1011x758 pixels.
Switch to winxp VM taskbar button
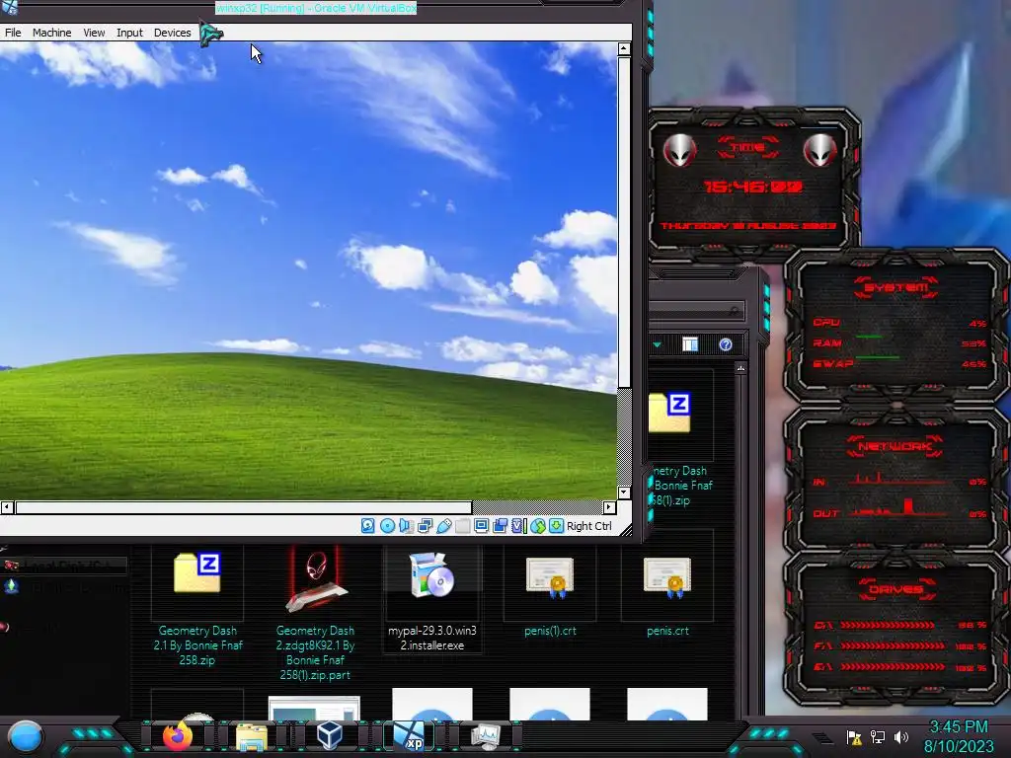(x=410, y=736)
